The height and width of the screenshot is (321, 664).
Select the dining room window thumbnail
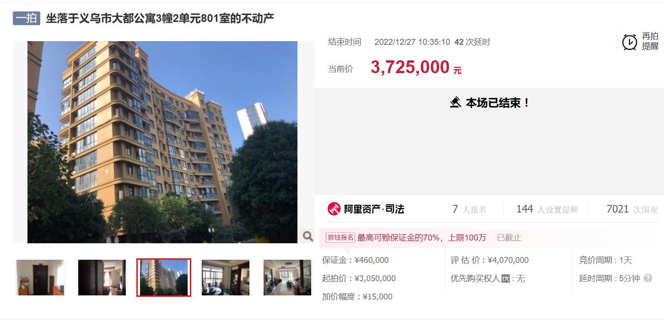[x=226, y=278]
